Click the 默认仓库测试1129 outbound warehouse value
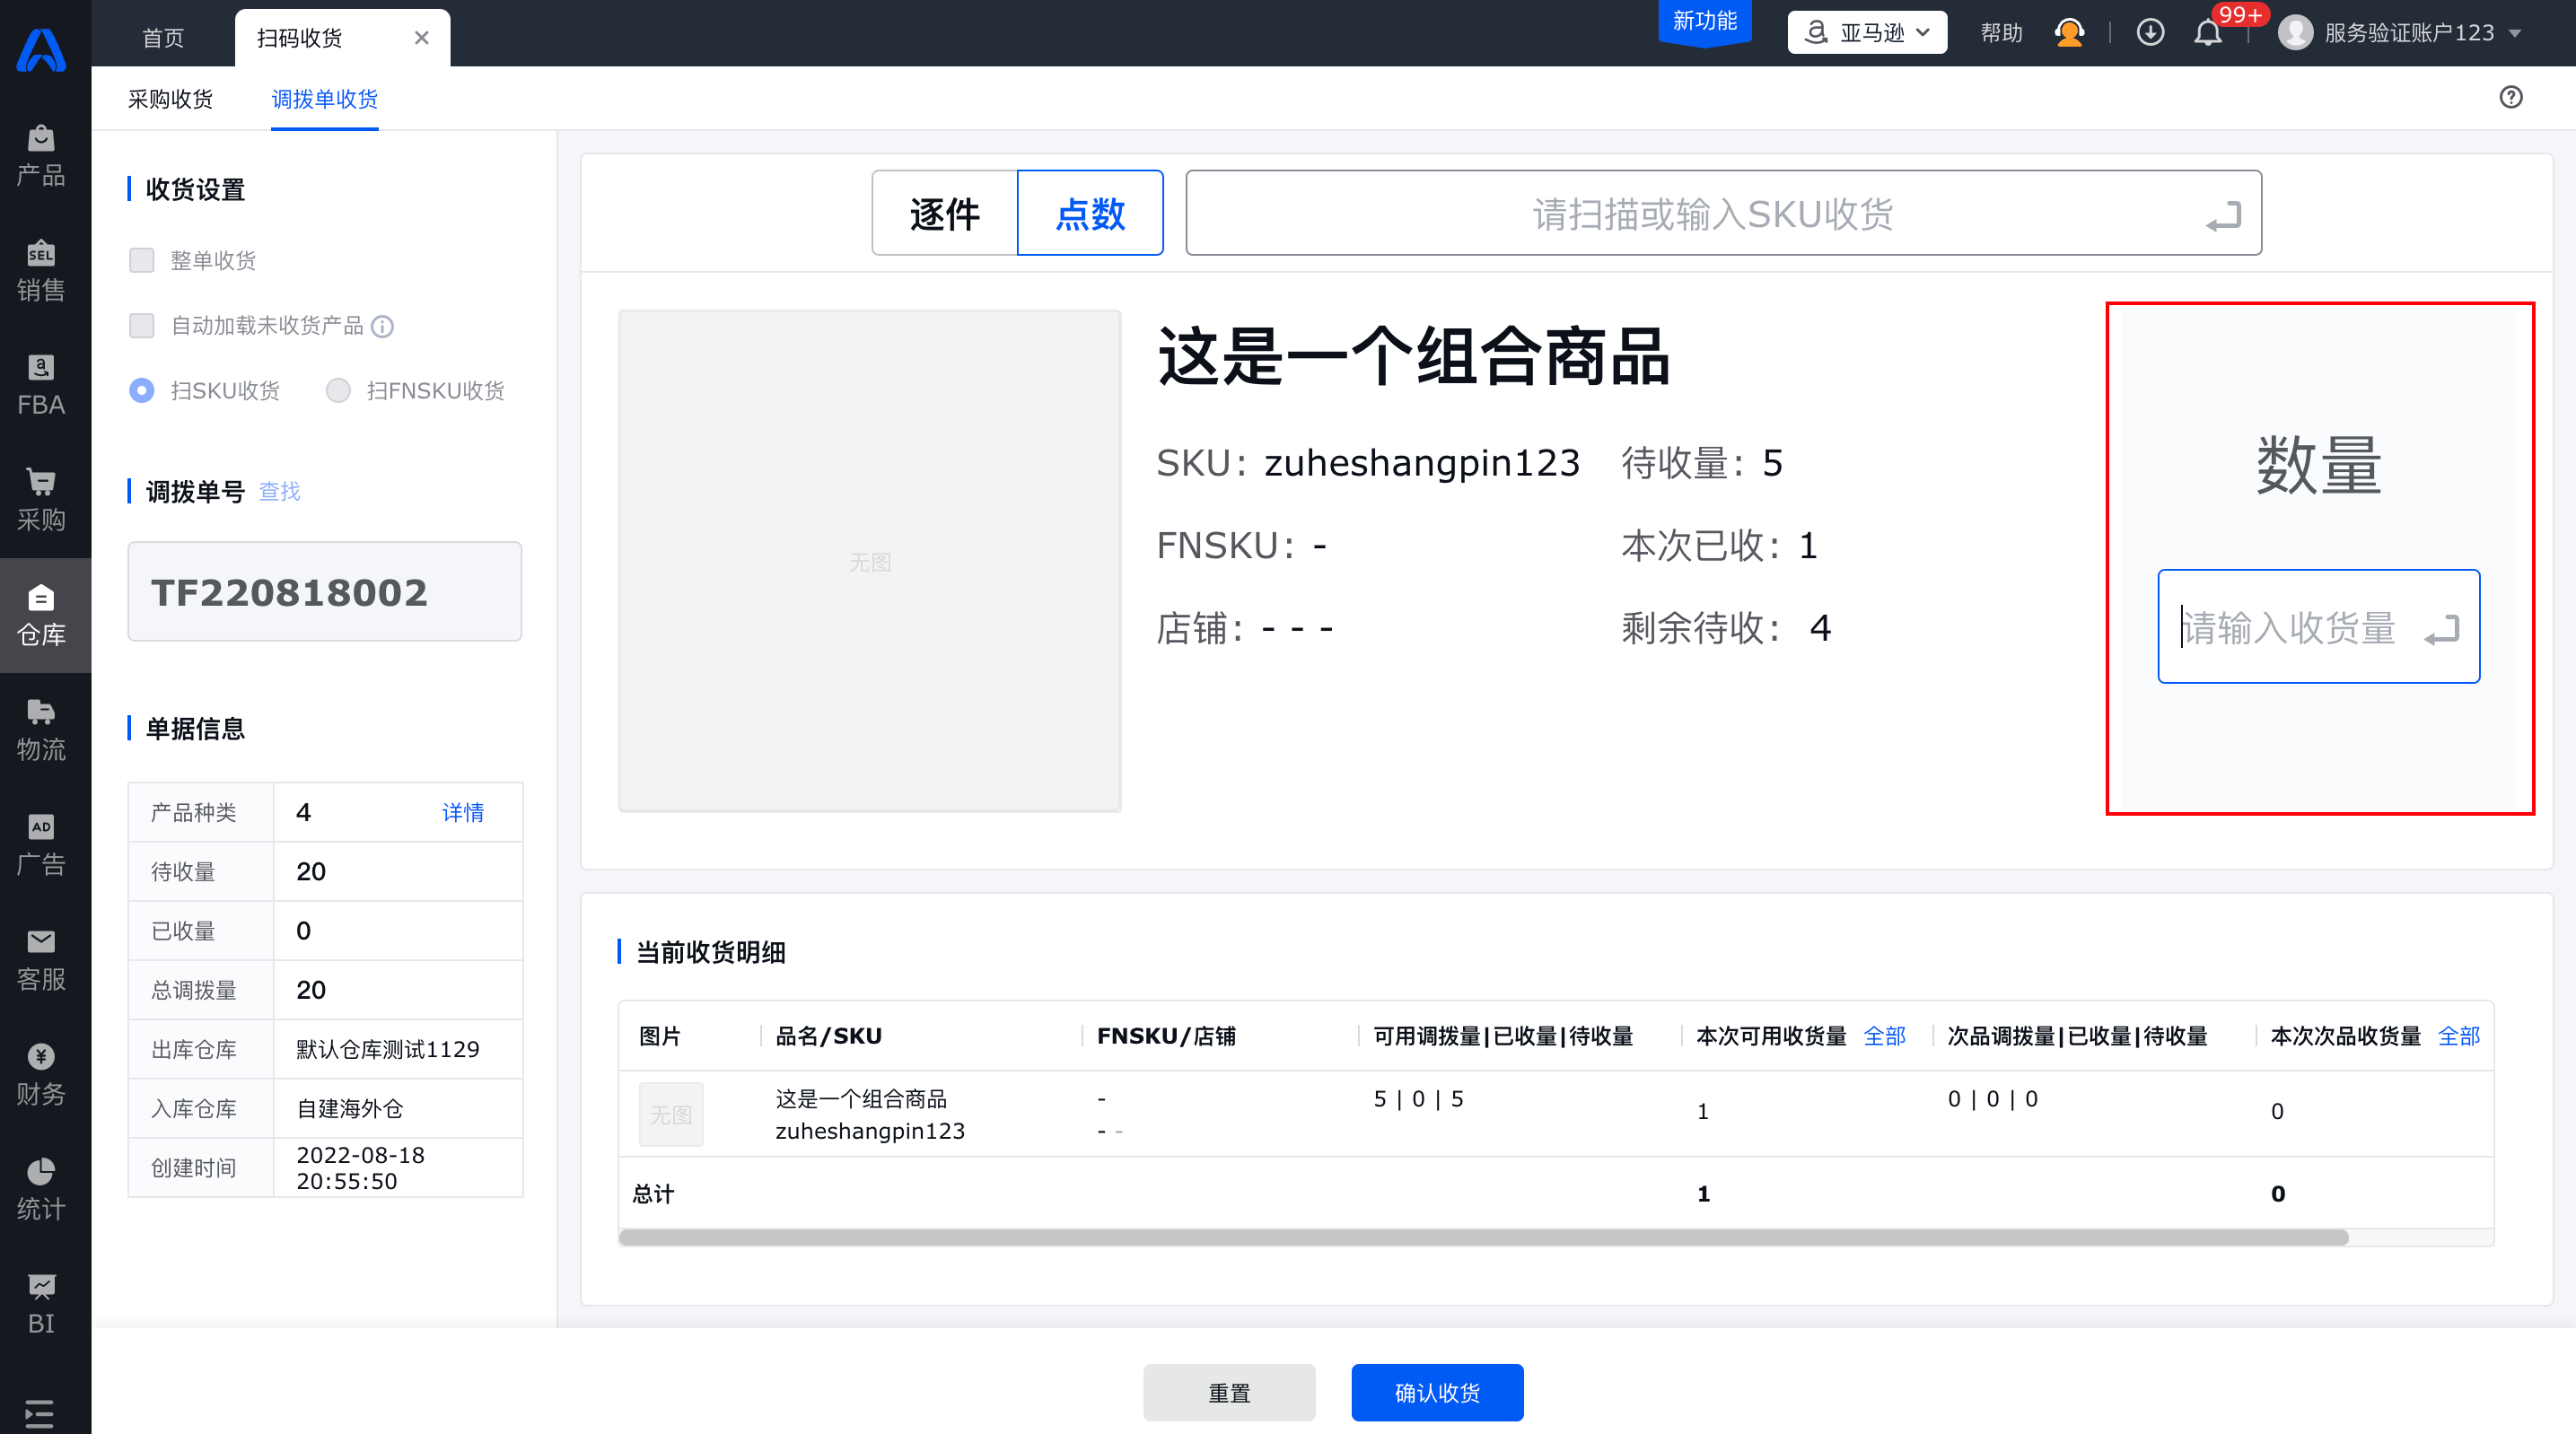This screenshot has height=1434, width=2576. tap(388, 1050)
